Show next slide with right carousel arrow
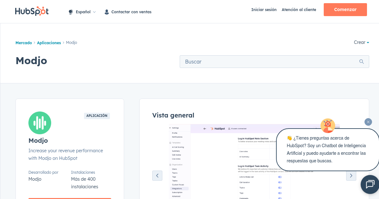The image size is (379, 199). pyautogui.click(x=351, y=176)
